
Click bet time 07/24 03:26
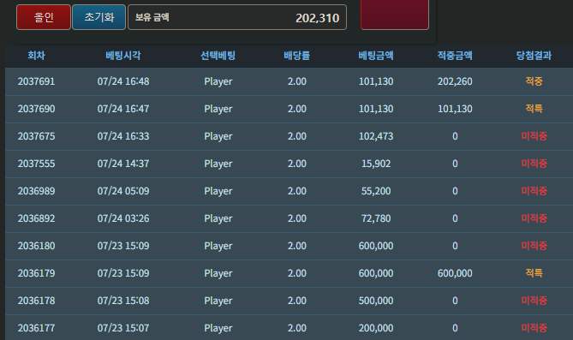point(123,218)
